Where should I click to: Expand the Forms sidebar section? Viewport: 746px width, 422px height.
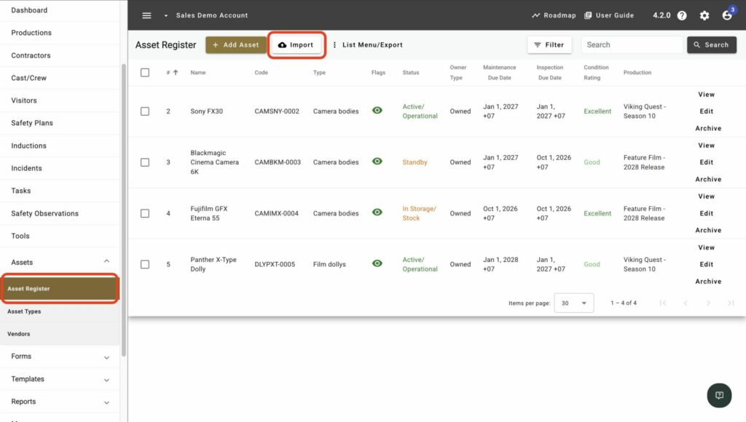pos(60,357)
